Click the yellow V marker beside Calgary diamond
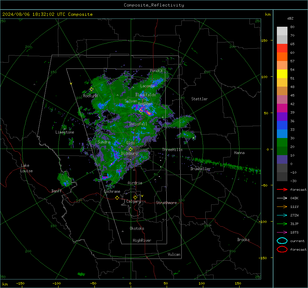 point(142,196)
